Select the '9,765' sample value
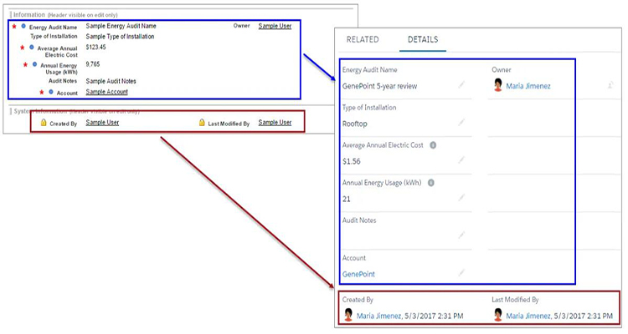 click(92, 64)
